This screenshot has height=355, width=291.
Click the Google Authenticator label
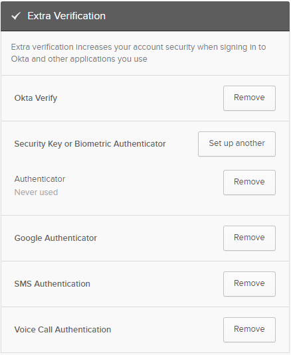coord(56,238)
